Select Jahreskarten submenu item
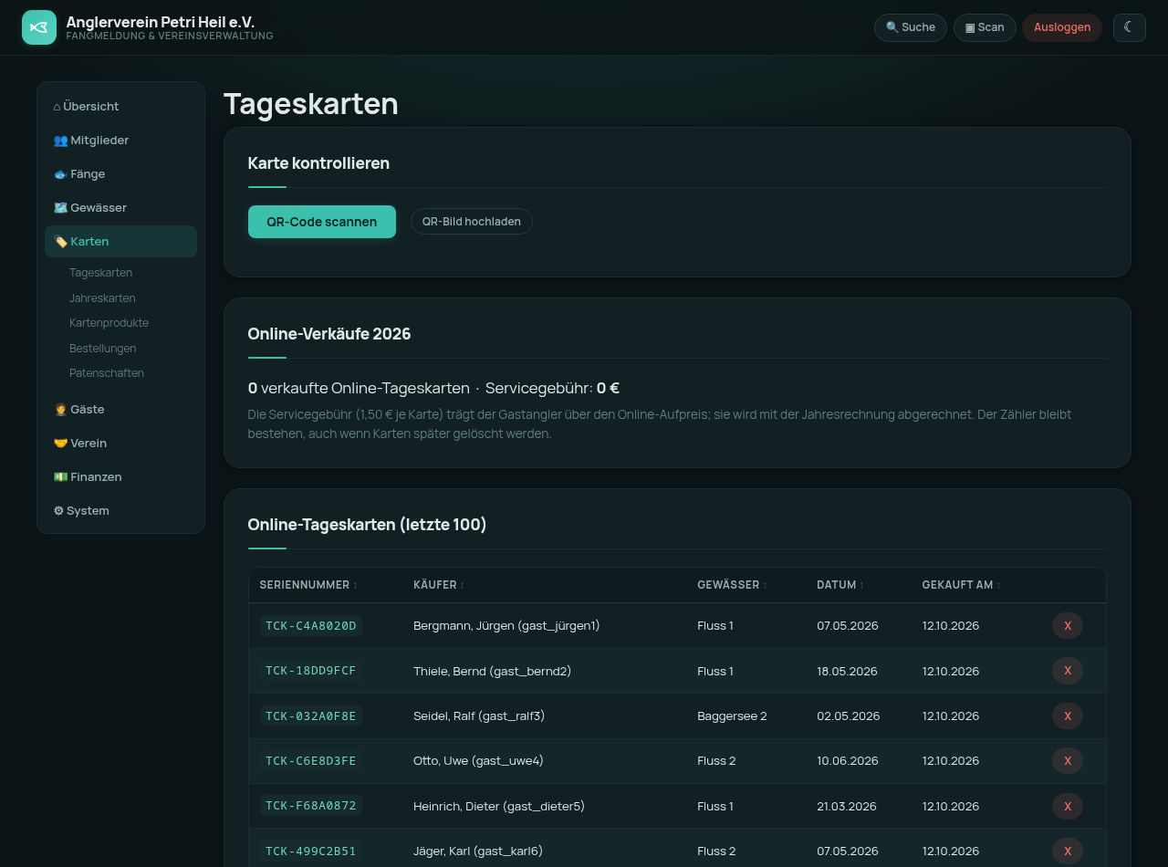The height and width of the screenshot is (867, 1168). tap(102, 298)
